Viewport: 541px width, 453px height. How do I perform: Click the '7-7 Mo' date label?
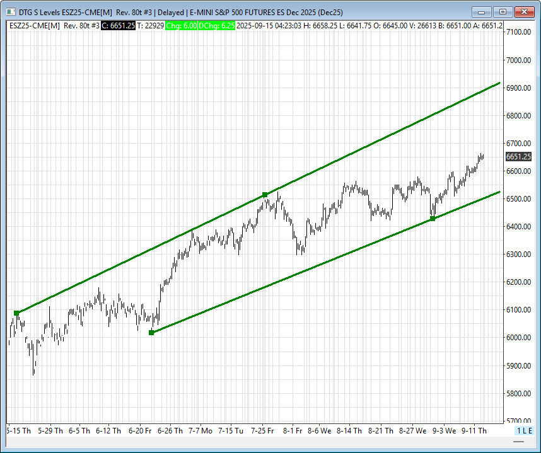coord(201,431)
